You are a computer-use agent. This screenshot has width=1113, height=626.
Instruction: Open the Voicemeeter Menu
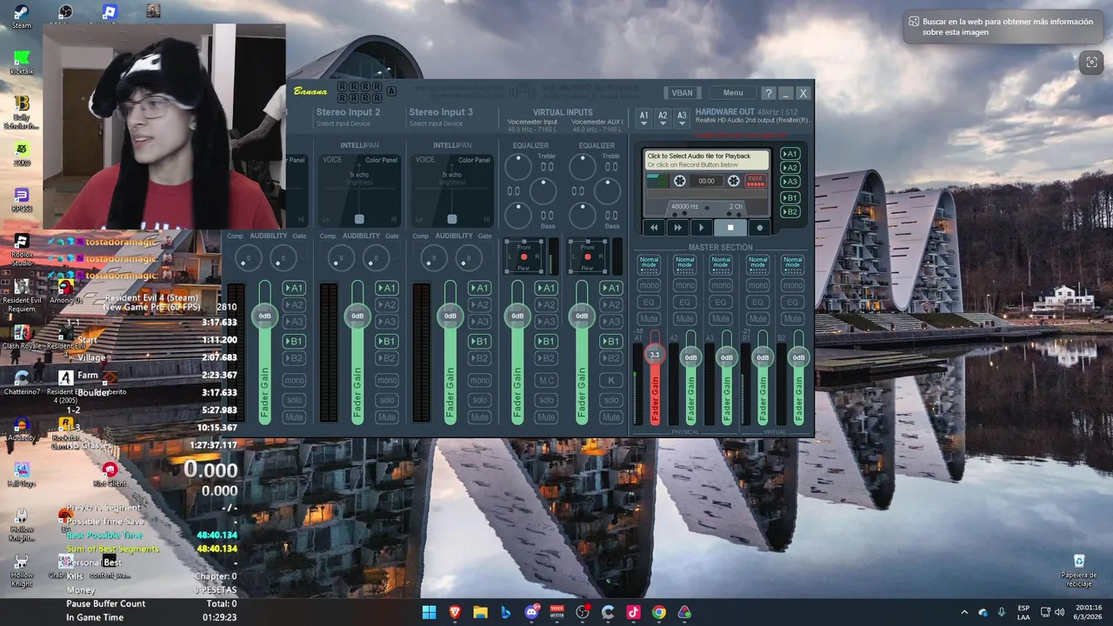coord(733,93)
